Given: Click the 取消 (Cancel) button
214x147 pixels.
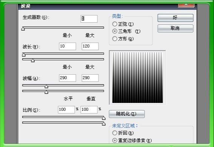Looking at the screenshot, I should [x=176, y=28].
